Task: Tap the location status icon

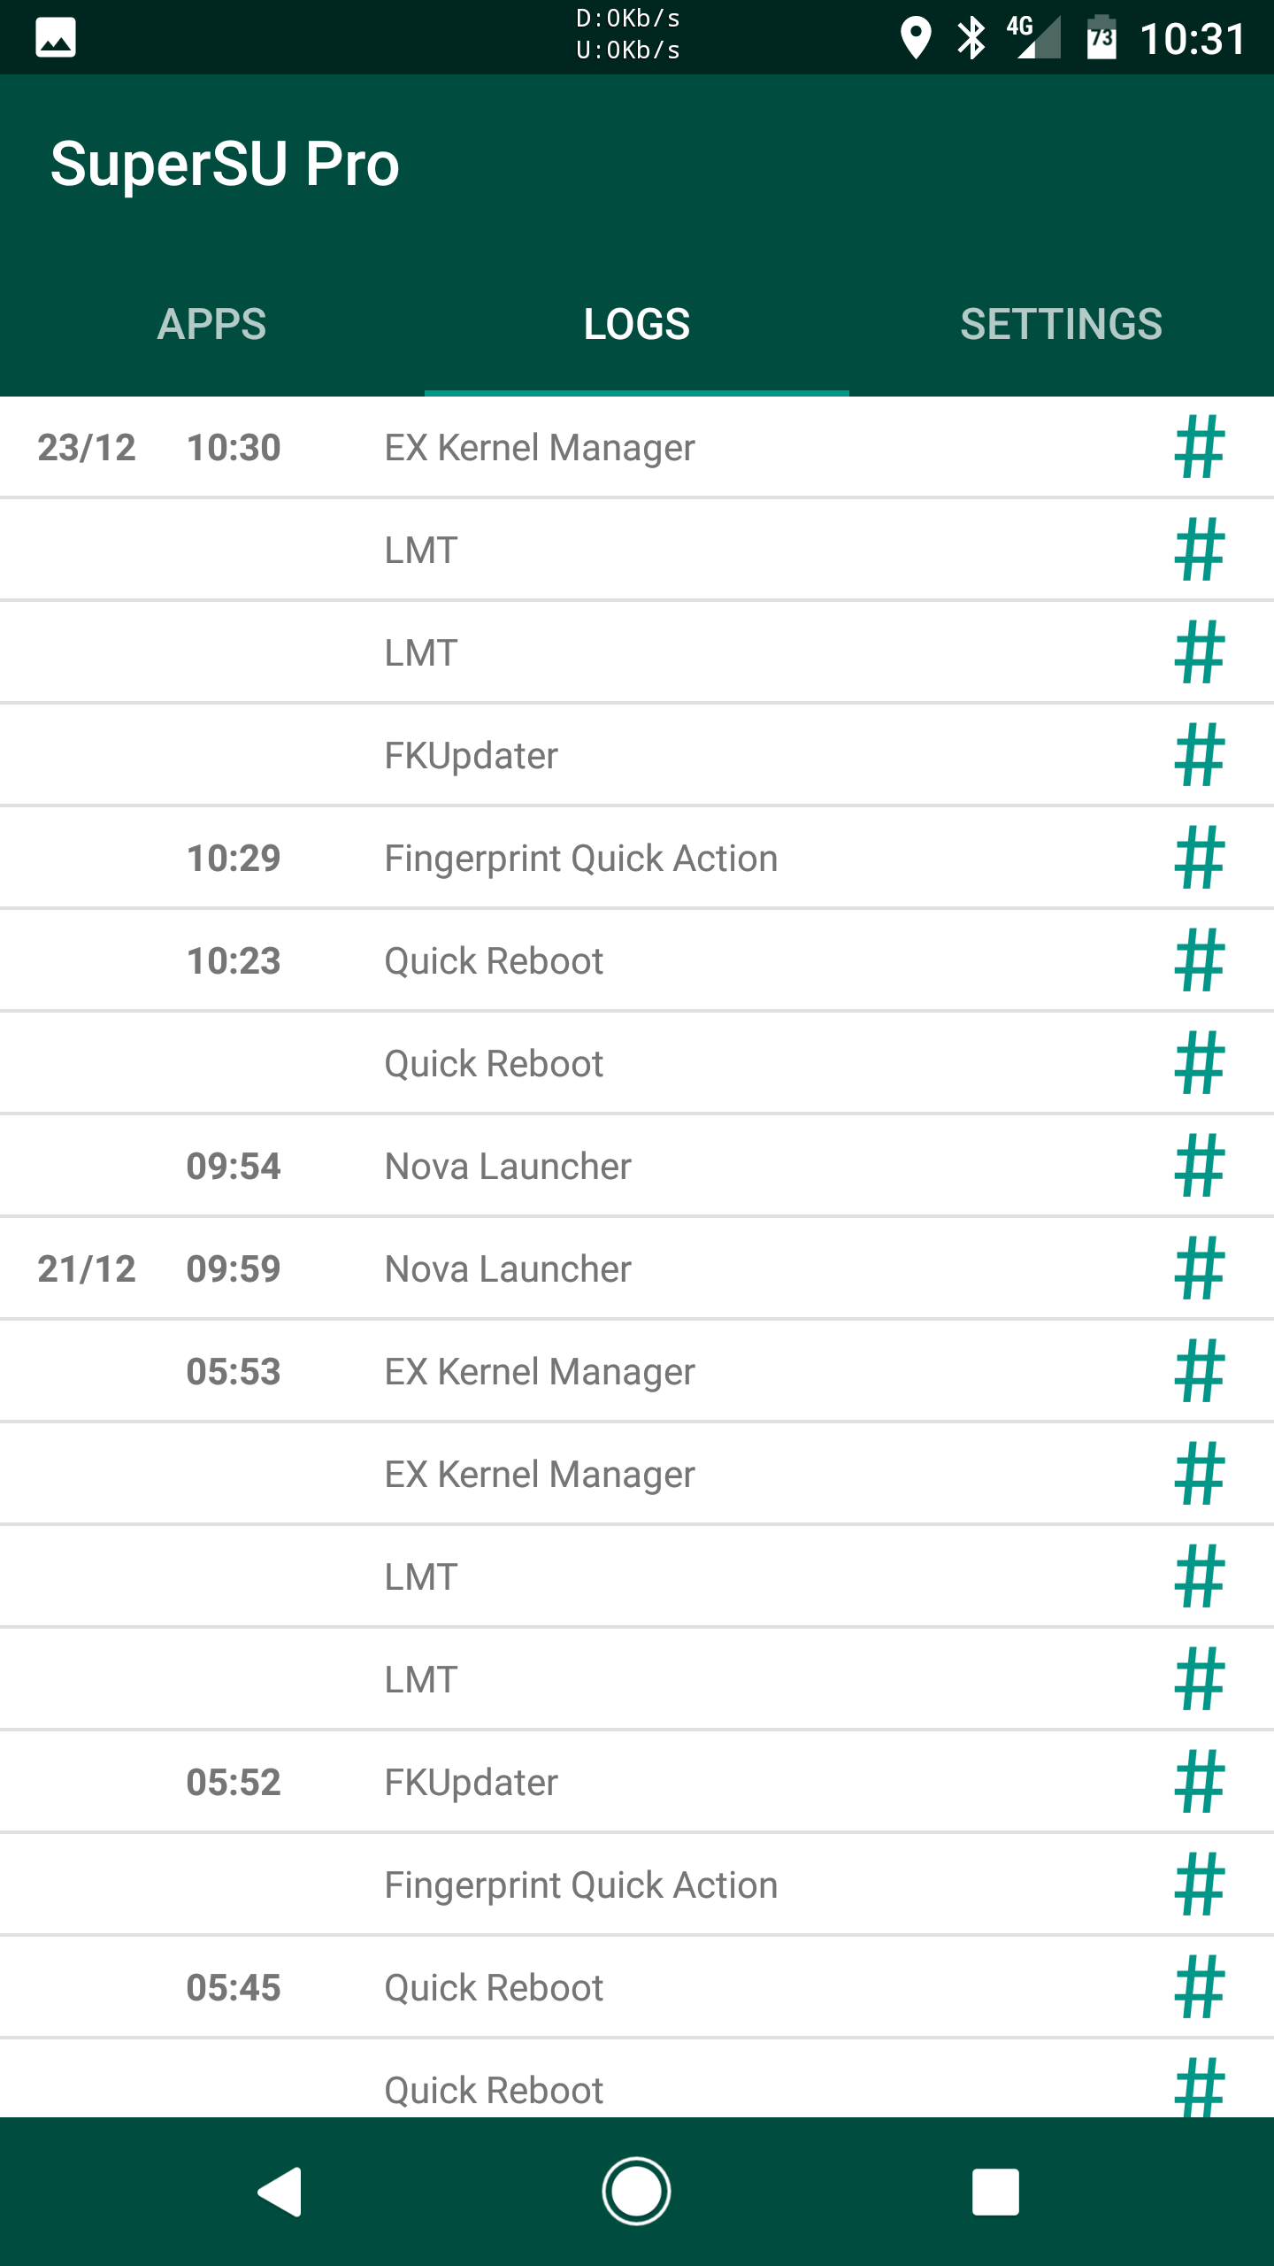Action: coord(916,38)
